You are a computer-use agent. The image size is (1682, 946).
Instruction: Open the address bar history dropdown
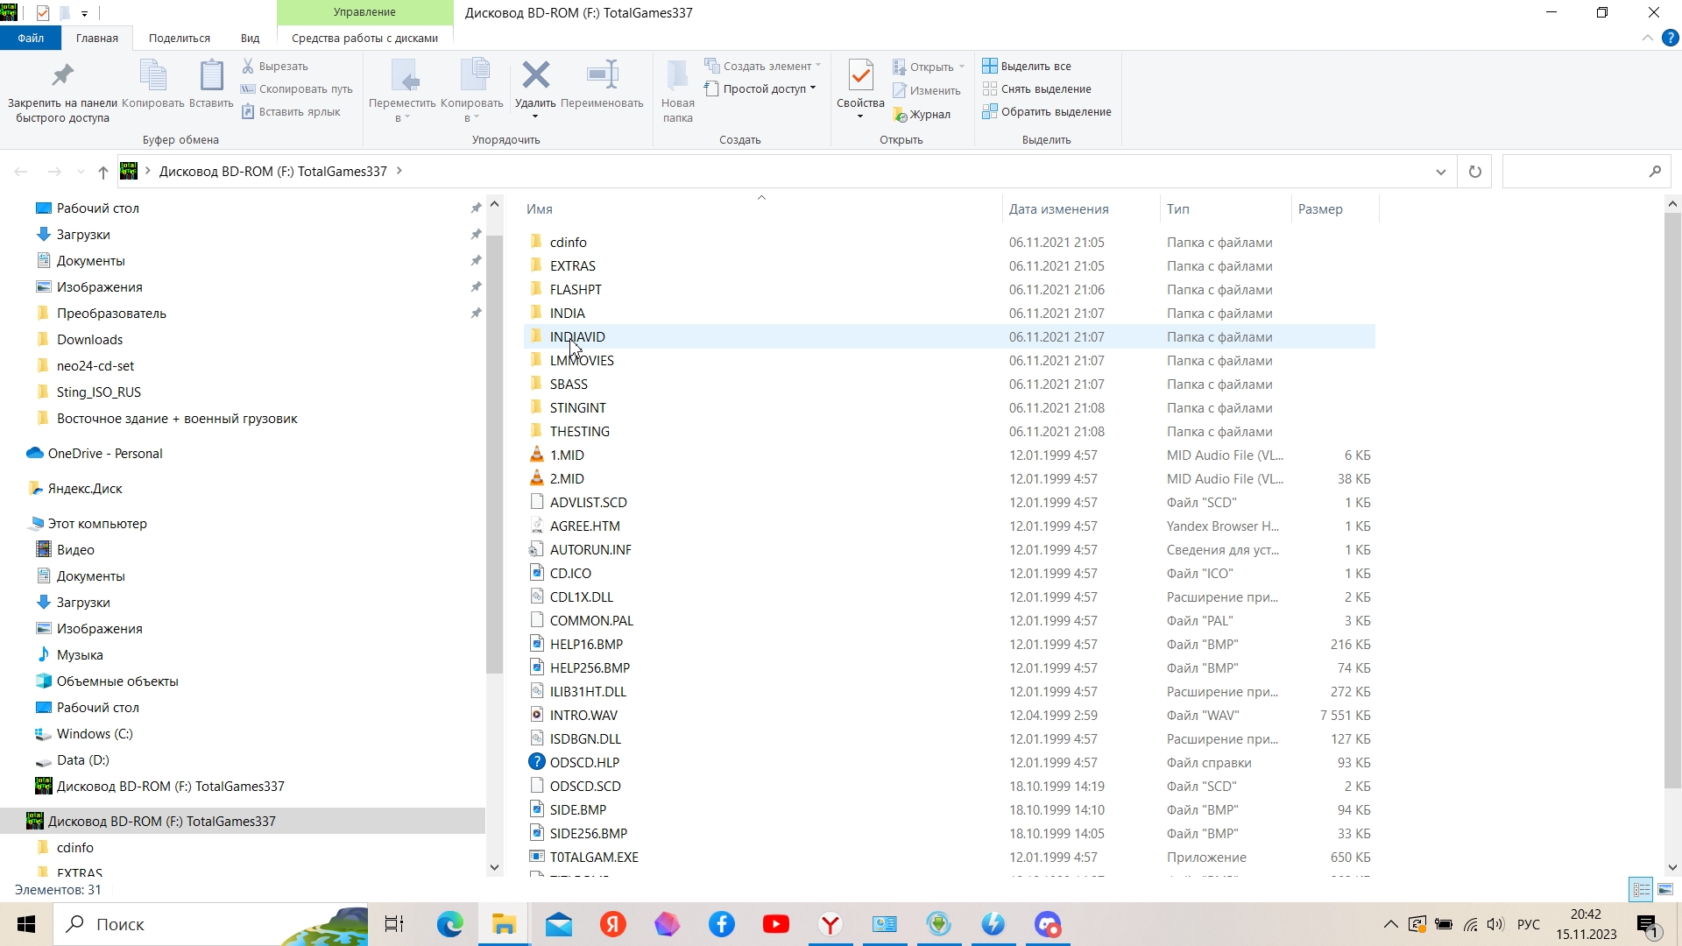[1441, 172]
